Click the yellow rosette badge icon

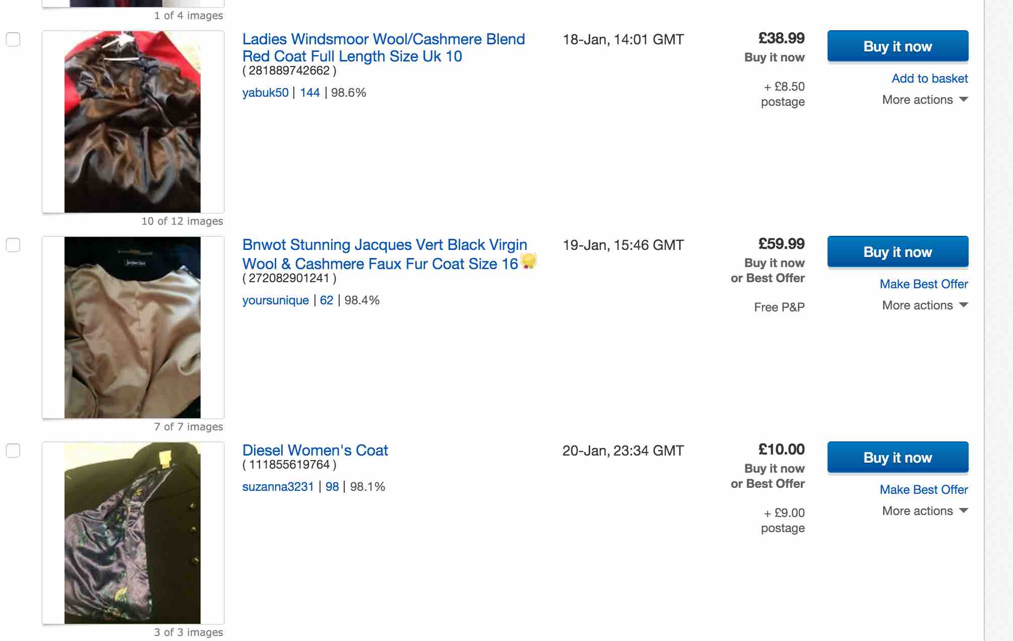[529, 261]
